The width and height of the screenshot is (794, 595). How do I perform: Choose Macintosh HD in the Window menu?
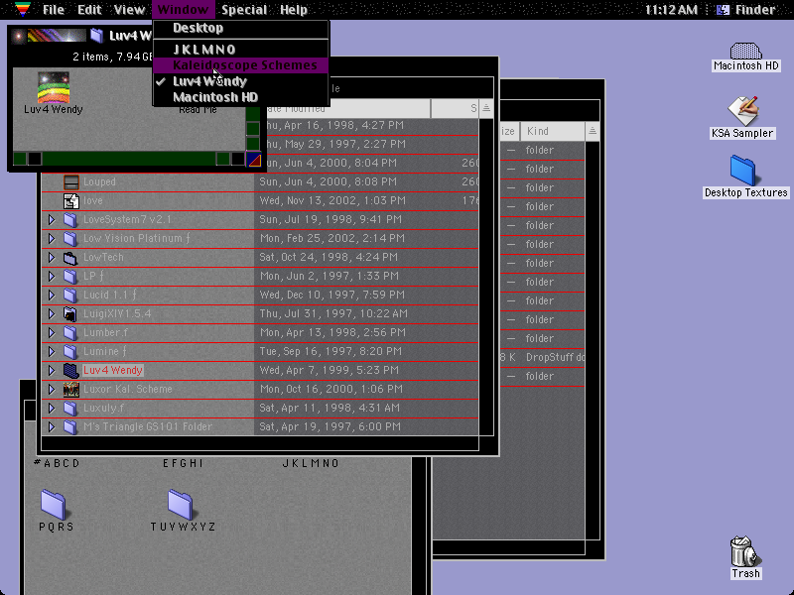click(241, 97)
